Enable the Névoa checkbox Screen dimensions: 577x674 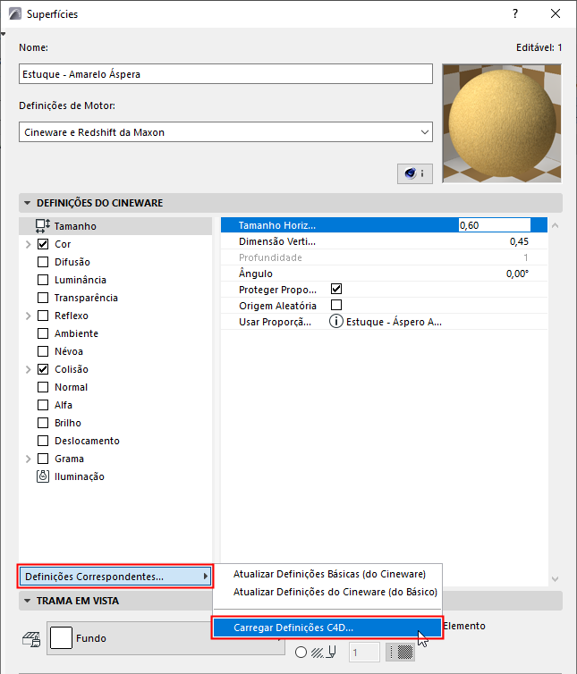43,351
